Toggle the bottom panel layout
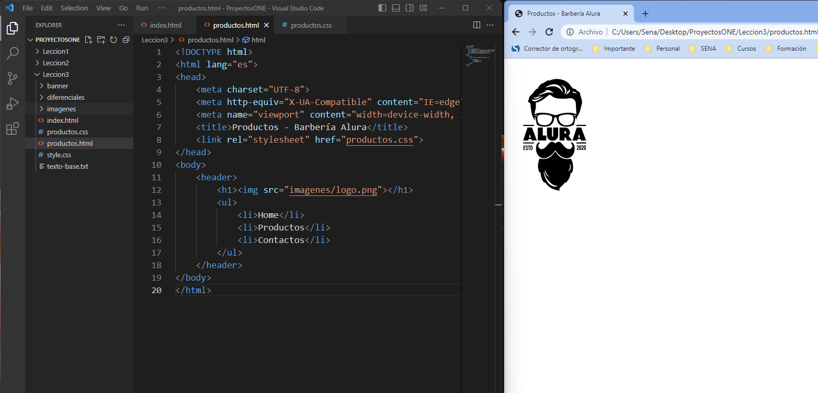 (396, 8)
